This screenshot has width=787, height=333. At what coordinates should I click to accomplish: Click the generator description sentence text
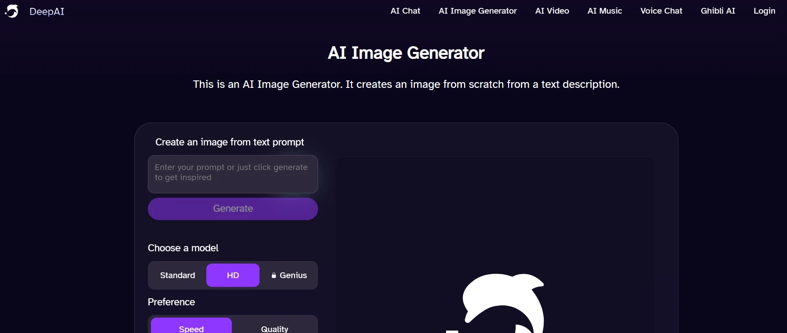point(406,84)
